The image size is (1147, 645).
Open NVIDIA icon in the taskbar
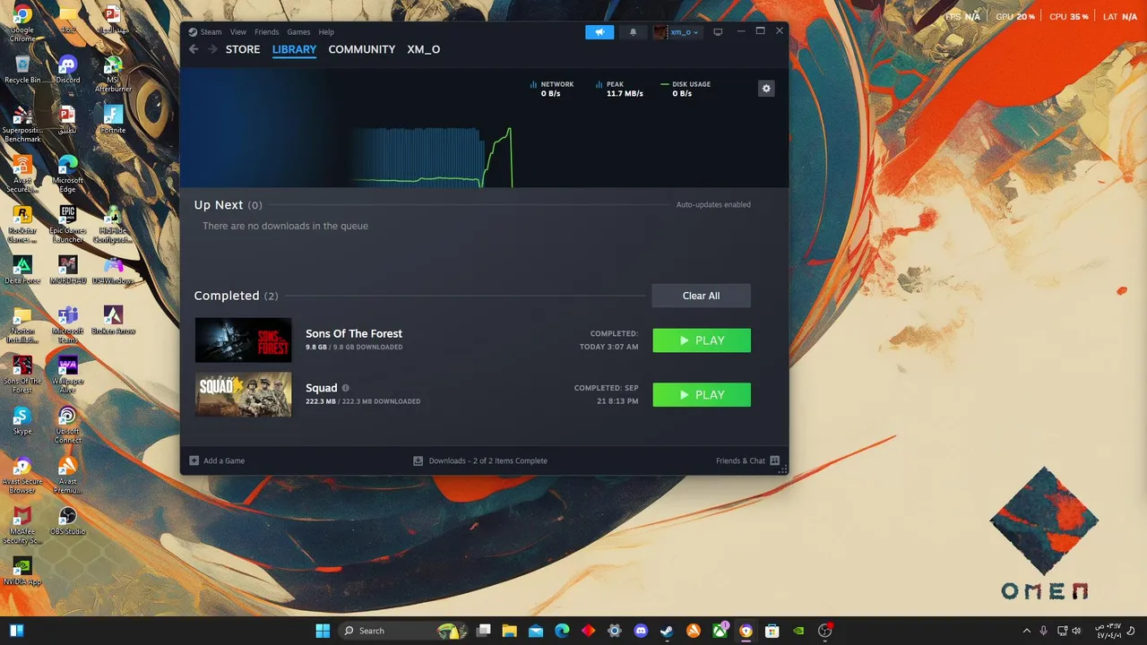click(x=798, y=631)
